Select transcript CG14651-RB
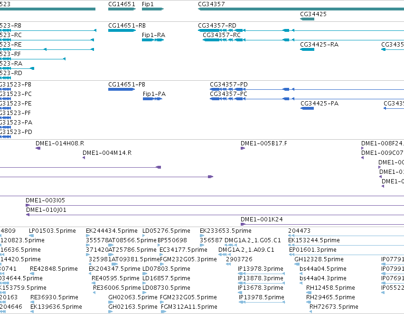Image resolution: width=404 pixels, height=314 pixels. point(127,26)
